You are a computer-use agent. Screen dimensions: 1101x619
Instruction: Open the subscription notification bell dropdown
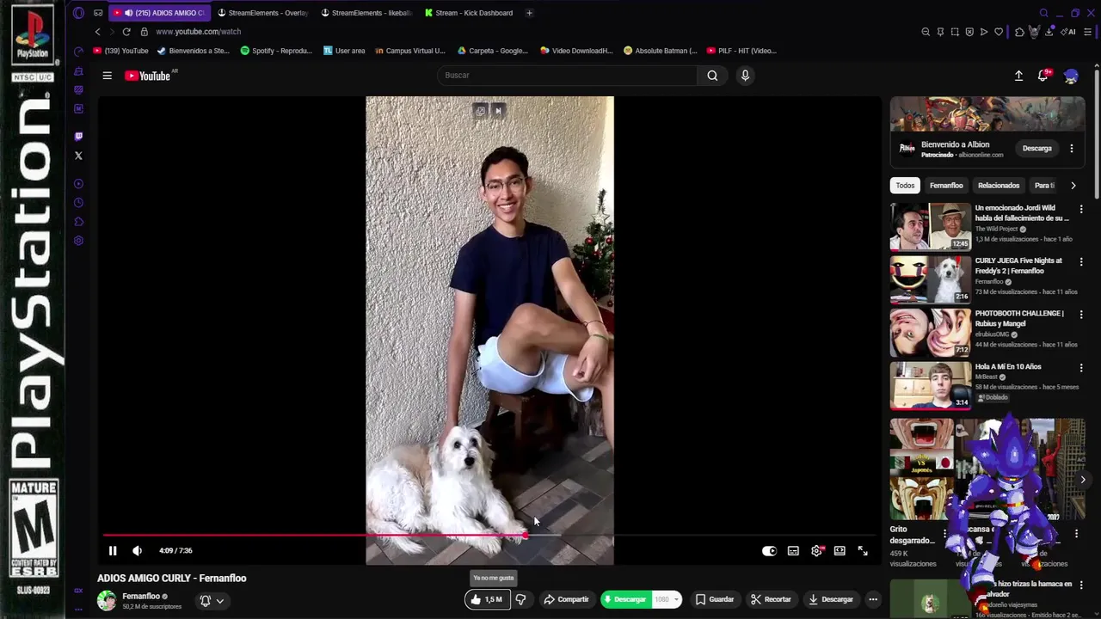point(212,601)
